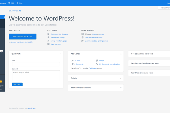Open 389 comments item in admin bar

(11, 3)
